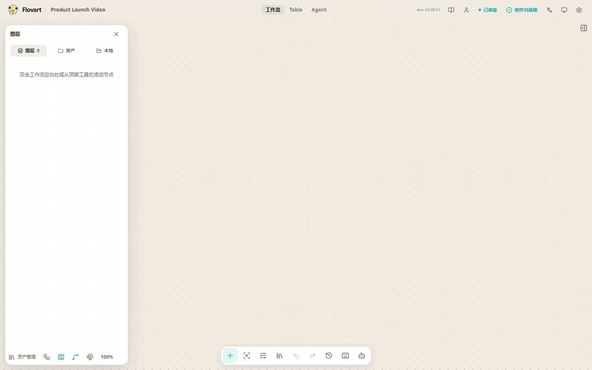The image size is (592, 370).
Task: Open the sliders adjustment icon
Action: pos(263,356)
